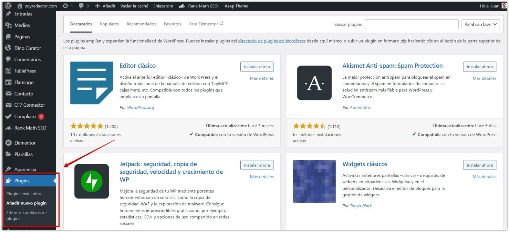Click the Contacto envelope icon
The image size is (509, 232).
[8, 94]
